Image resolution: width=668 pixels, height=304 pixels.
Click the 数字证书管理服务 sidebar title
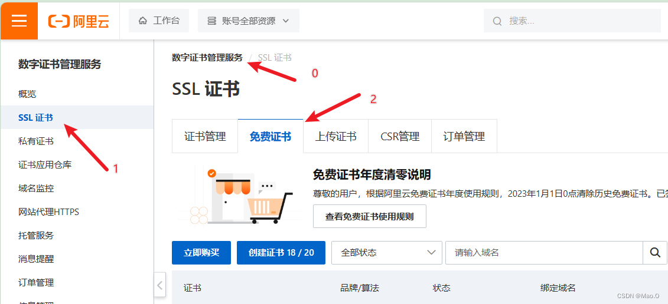click(x=60, y=65)
